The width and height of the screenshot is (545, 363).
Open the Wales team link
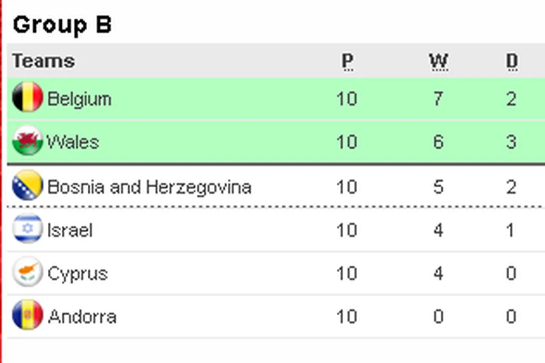[73, 142]
